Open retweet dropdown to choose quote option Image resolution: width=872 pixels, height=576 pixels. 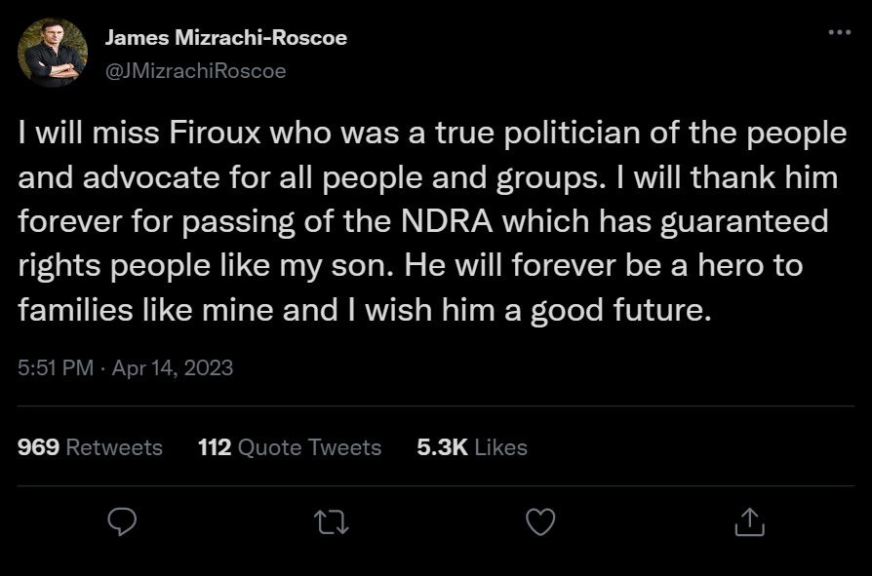tap(330, 523)
